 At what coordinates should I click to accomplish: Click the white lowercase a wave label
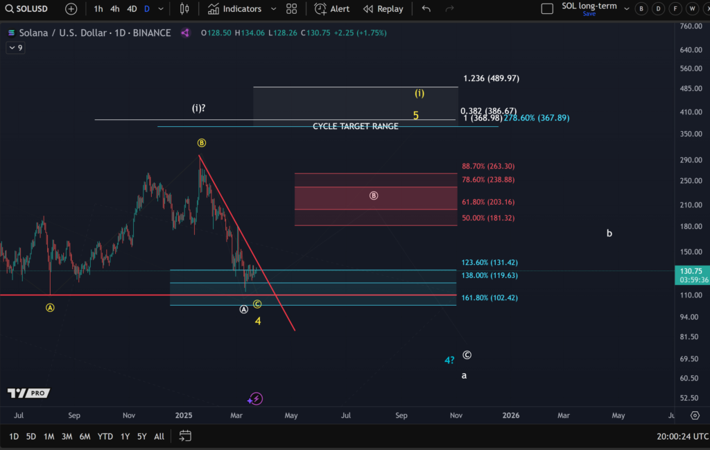pyautogui.click(x=464, y=375)
